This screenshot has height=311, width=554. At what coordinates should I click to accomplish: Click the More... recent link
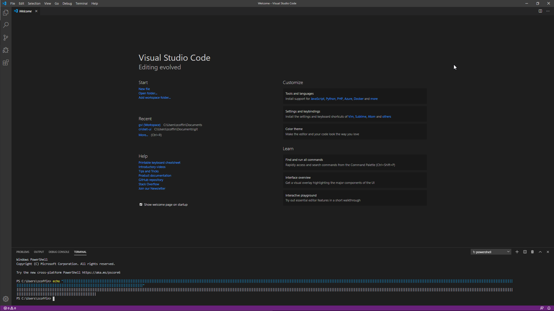point(143,135)
